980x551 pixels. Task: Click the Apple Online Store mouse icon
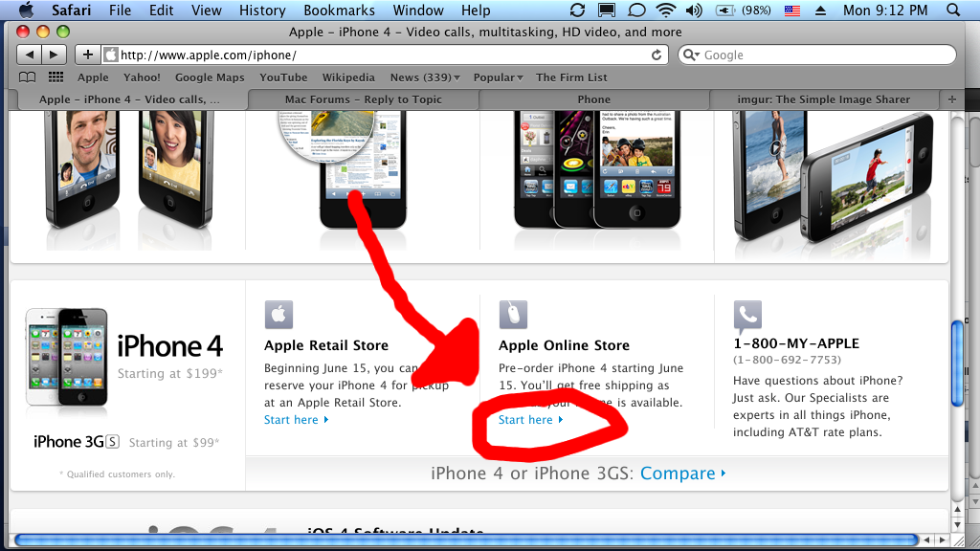tap(513, 314)
